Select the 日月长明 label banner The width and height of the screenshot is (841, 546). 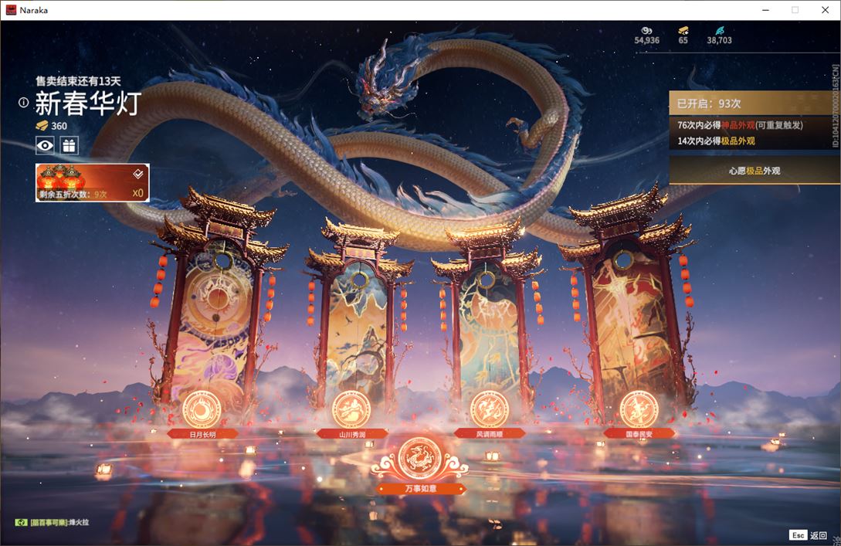point(202,434)
